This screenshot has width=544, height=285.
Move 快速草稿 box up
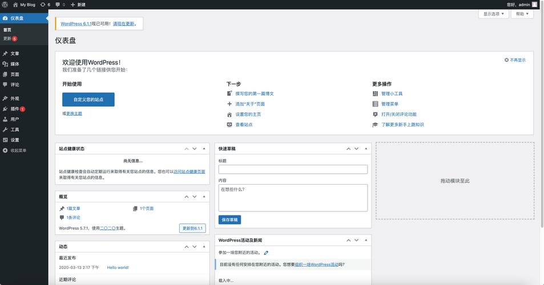tap(348, 149)
